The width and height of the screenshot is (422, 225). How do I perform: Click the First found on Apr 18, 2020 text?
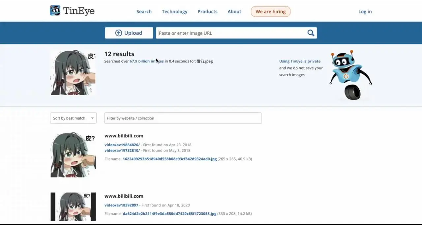pos(166,205)
